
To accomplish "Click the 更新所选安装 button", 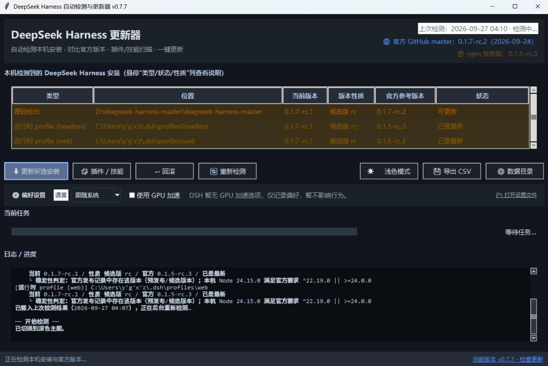I will [x=36, y=171].
